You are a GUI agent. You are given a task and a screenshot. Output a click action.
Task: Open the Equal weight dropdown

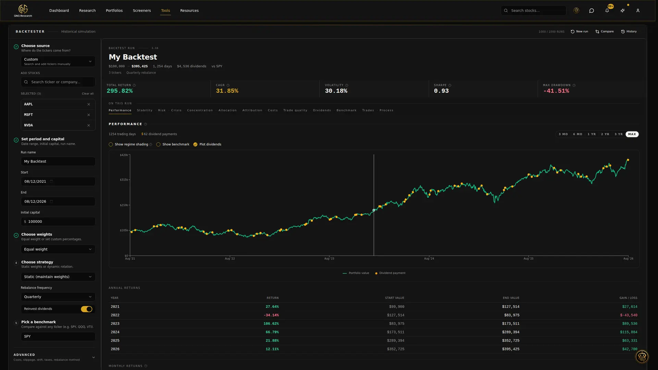coord(58,249)
